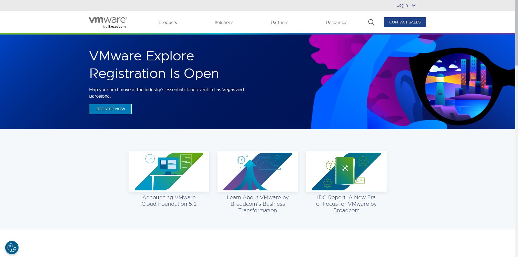Click the VMware Explore Registration headline
This screenshot has width=518, height=257.
tap(154, 65)
